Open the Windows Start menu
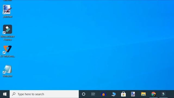174x98 pixels. pyautogui.click(x=5, y=94)
